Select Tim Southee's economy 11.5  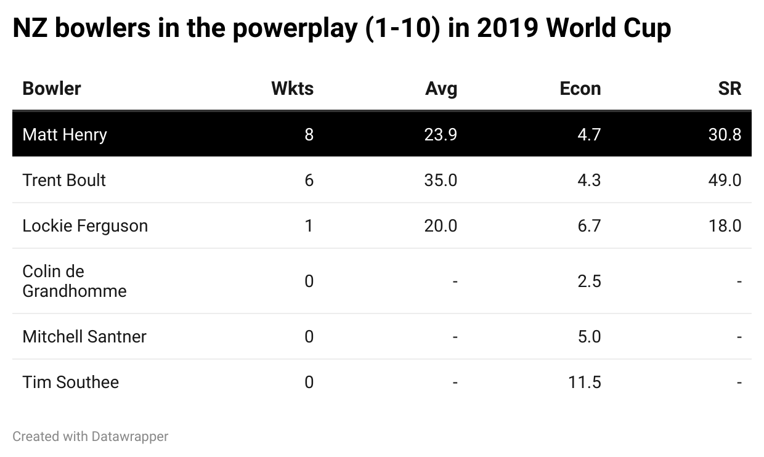tap(584, 382)
